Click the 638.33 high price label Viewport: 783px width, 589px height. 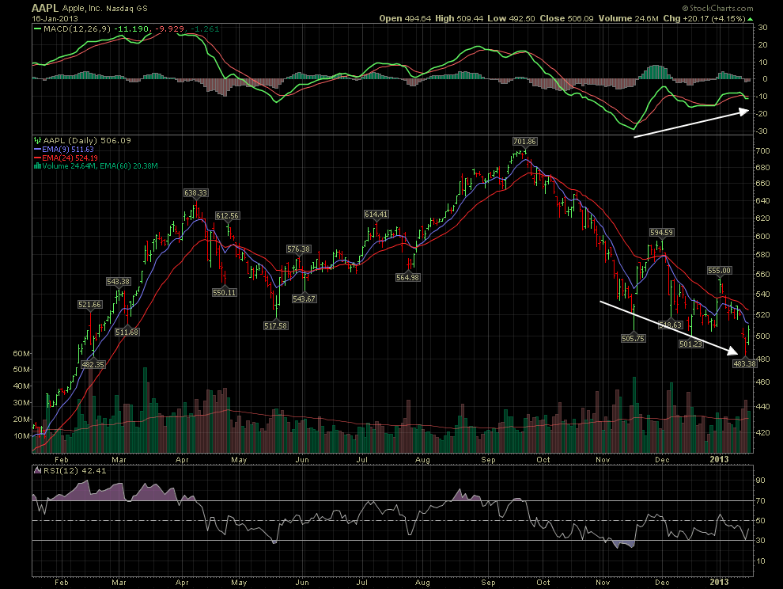[x=195, y=192]
